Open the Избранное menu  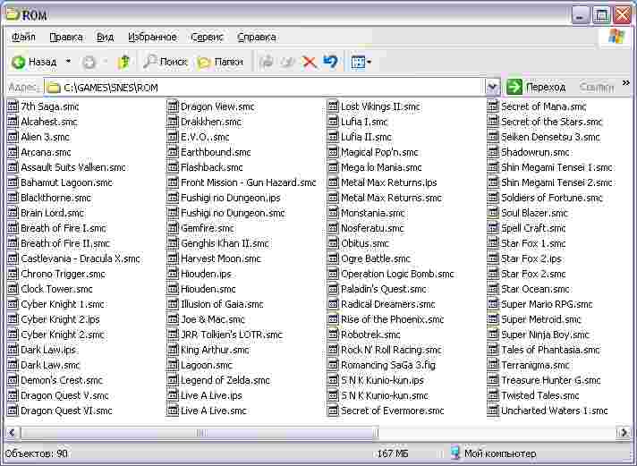(152, 37)
